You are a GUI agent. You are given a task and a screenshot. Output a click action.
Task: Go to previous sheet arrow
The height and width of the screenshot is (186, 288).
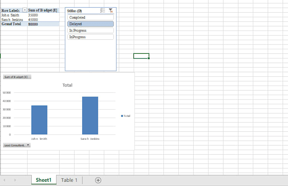coord(4,180)
